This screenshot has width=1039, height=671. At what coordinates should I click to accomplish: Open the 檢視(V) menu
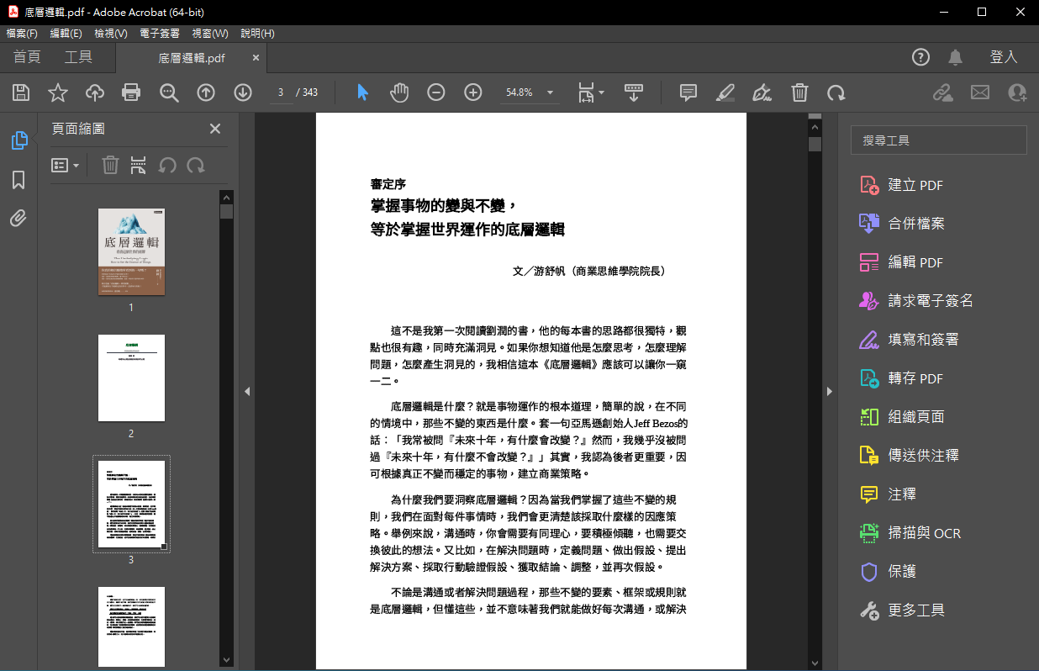(111, 34)
